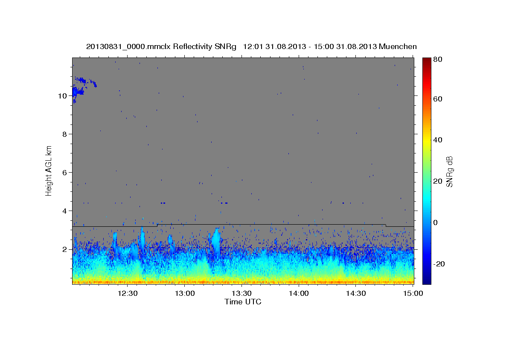
Task: Click the blue cloud patch near 10 km
Action: [x=78, y=91]
